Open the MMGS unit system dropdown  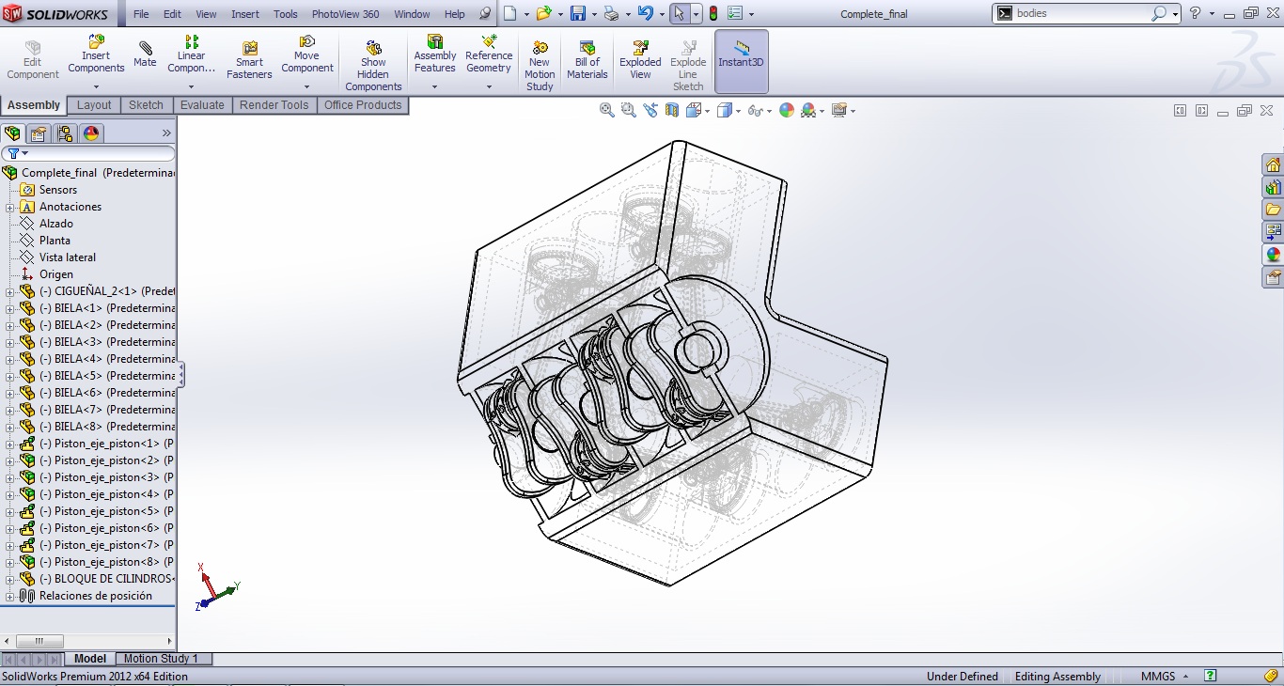(x=1185, y=677)
